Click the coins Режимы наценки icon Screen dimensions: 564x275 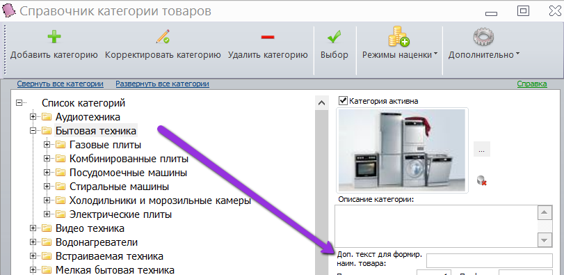[x=398, y=36]
